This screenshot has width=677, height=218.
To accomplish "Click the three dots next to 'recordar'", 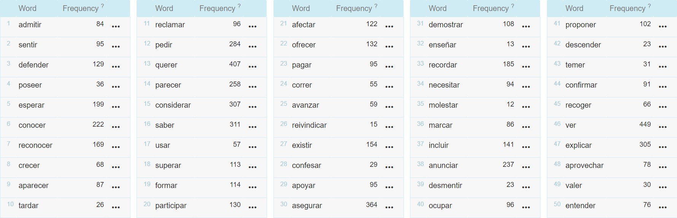I will pyautogui.click(x=526, y=67).
